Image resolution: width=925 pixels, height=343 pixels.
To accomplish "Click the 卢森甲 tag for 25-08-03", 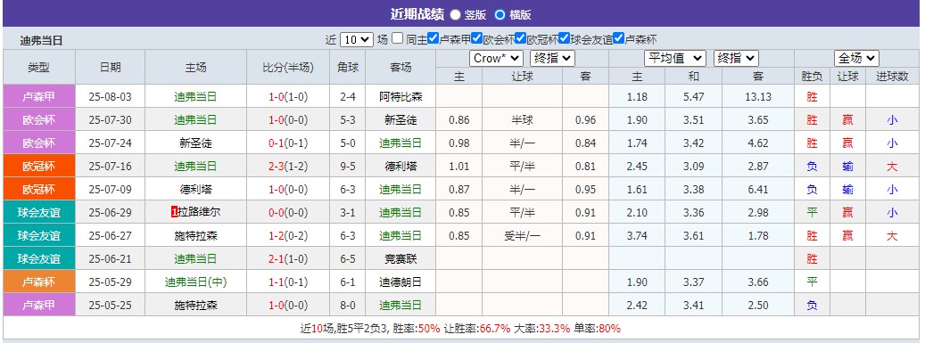I will pos(39,96).
